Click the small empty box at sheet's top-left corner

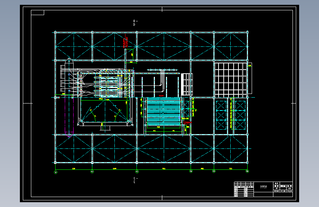[38, 13]
